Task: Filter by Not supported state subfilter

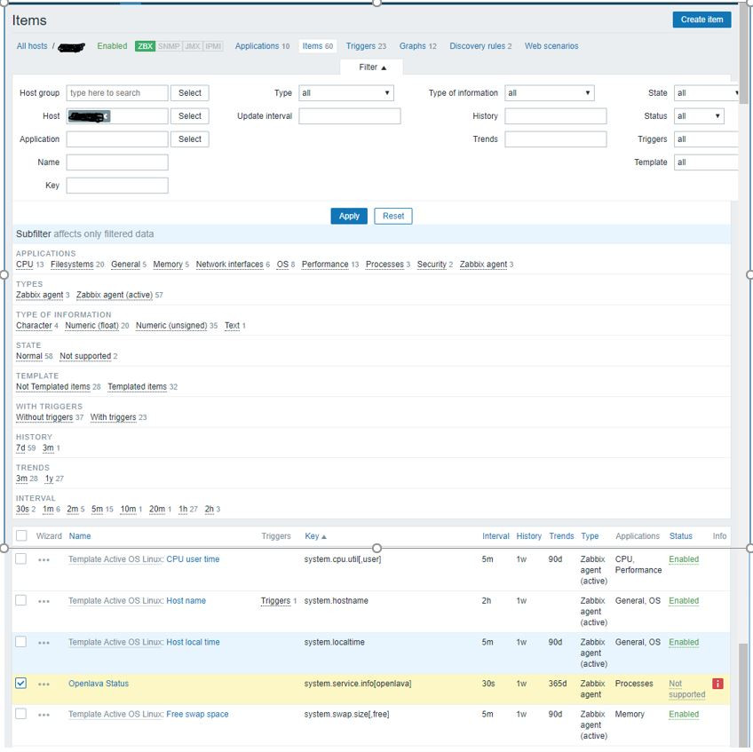Action: pyautogui.click(x=85, y=356)
